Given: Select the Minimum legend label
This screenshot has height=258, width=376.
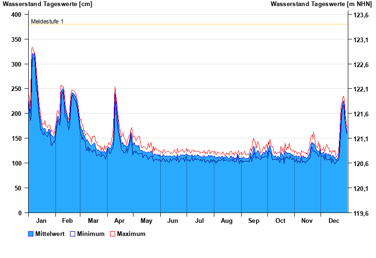Looking at the screenshot, I should (x=91, y=234).
